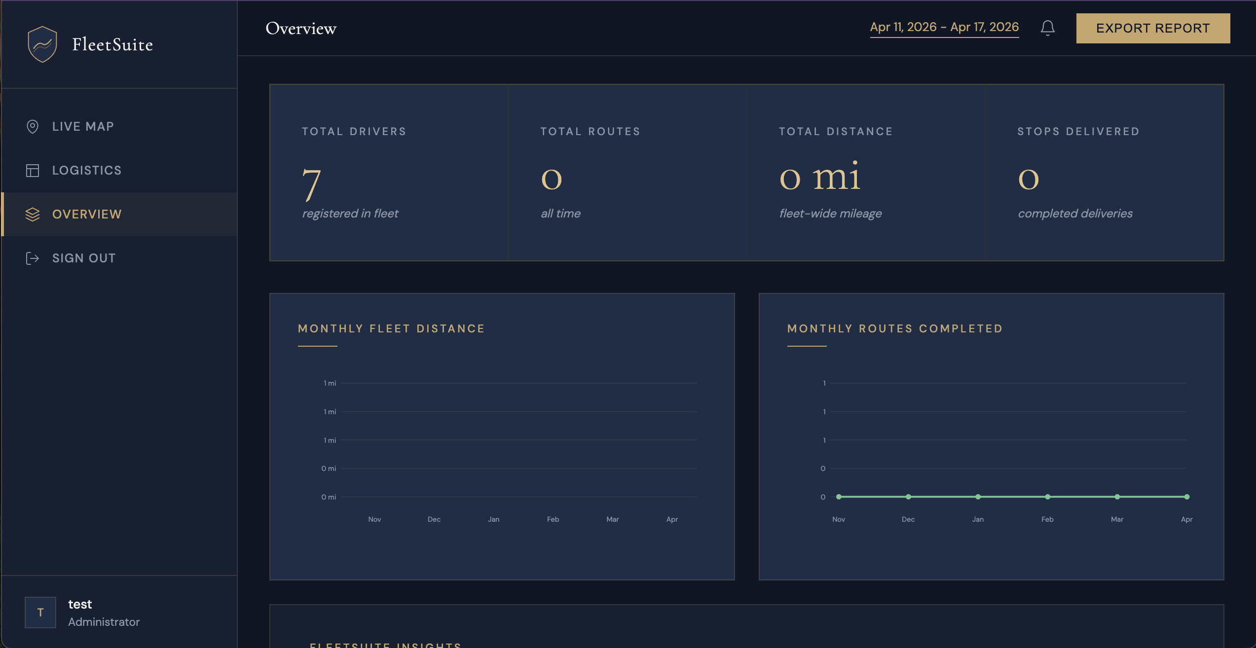Select the Overview sidebar entry
Screen dimensions: 1256x648
point(87,214)
